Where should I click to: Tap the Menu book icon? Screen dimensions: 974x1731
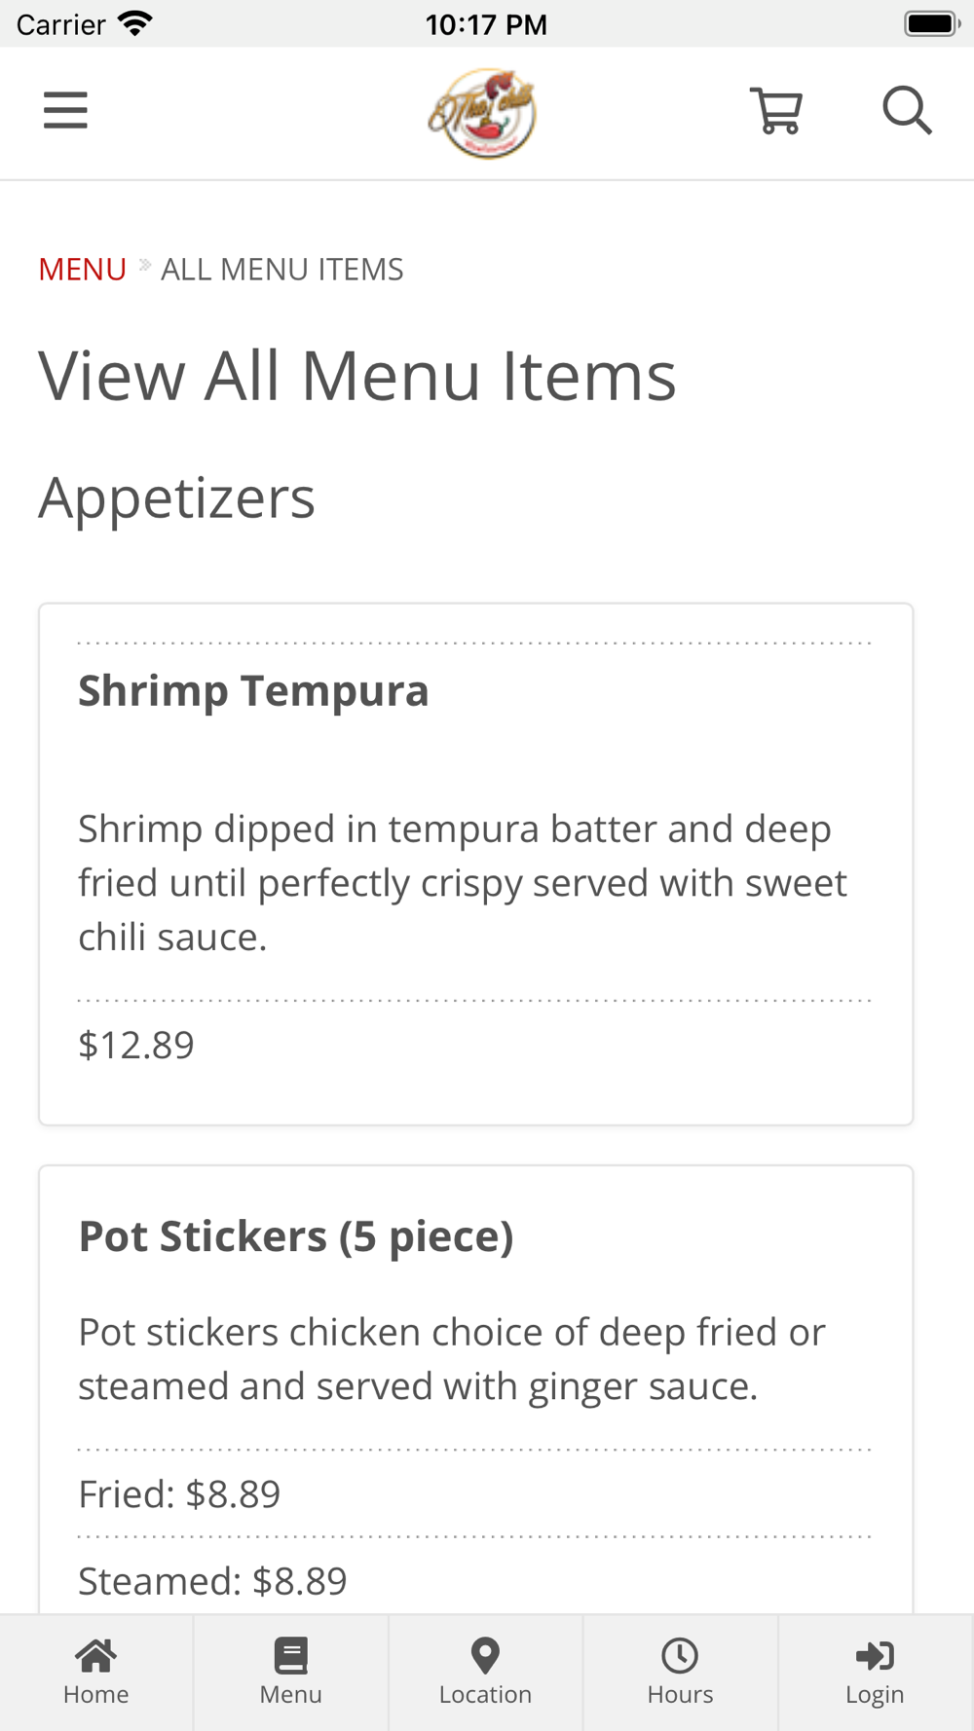click(x=290, y=1655)
